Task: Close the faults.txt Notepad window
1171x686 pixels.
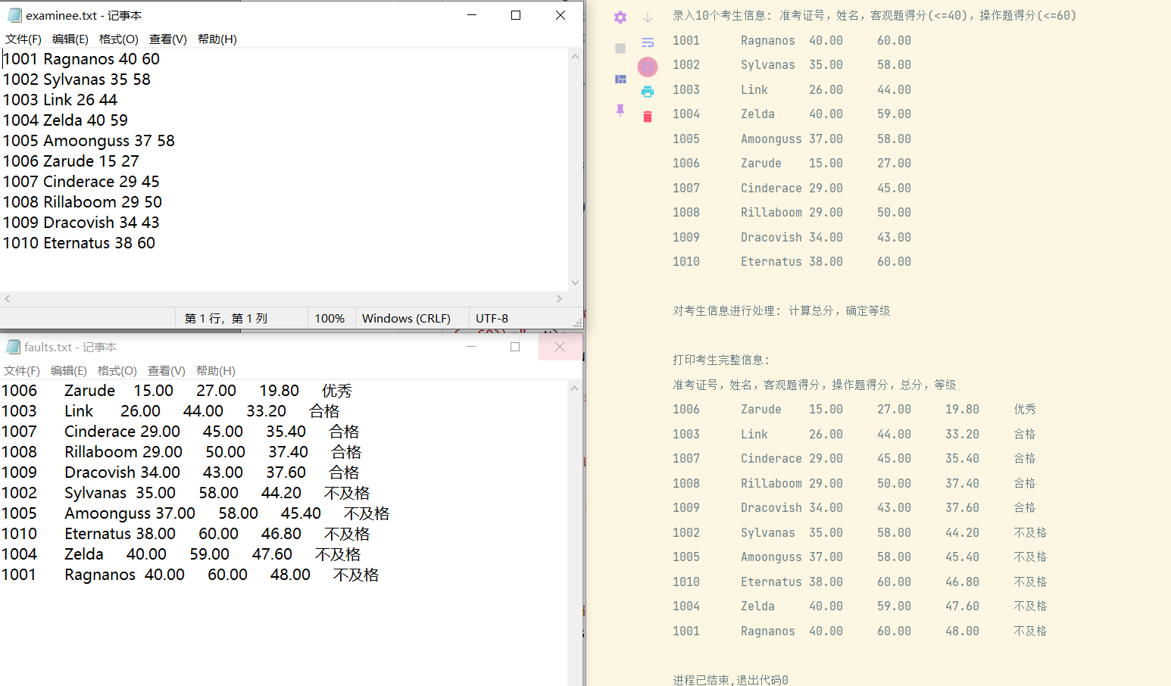Action: [x=560, y=347]
